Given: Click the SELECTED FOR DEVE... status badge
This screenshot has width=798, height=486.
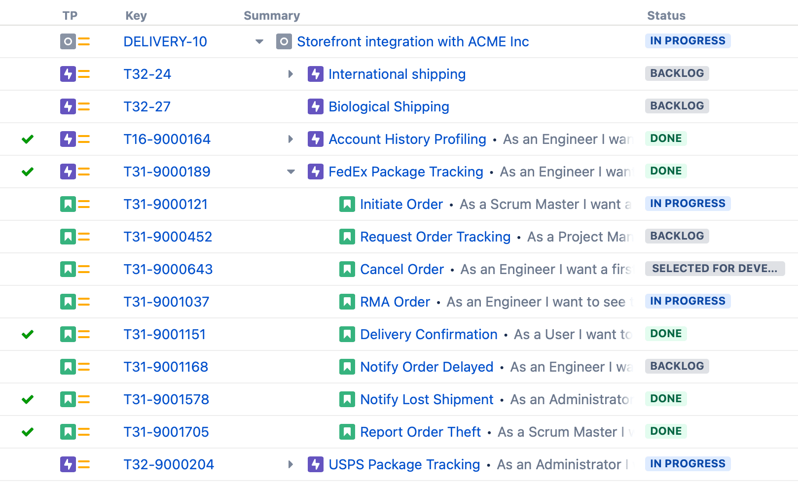Looking at the screenshot, I should click(x=714, y=269).
